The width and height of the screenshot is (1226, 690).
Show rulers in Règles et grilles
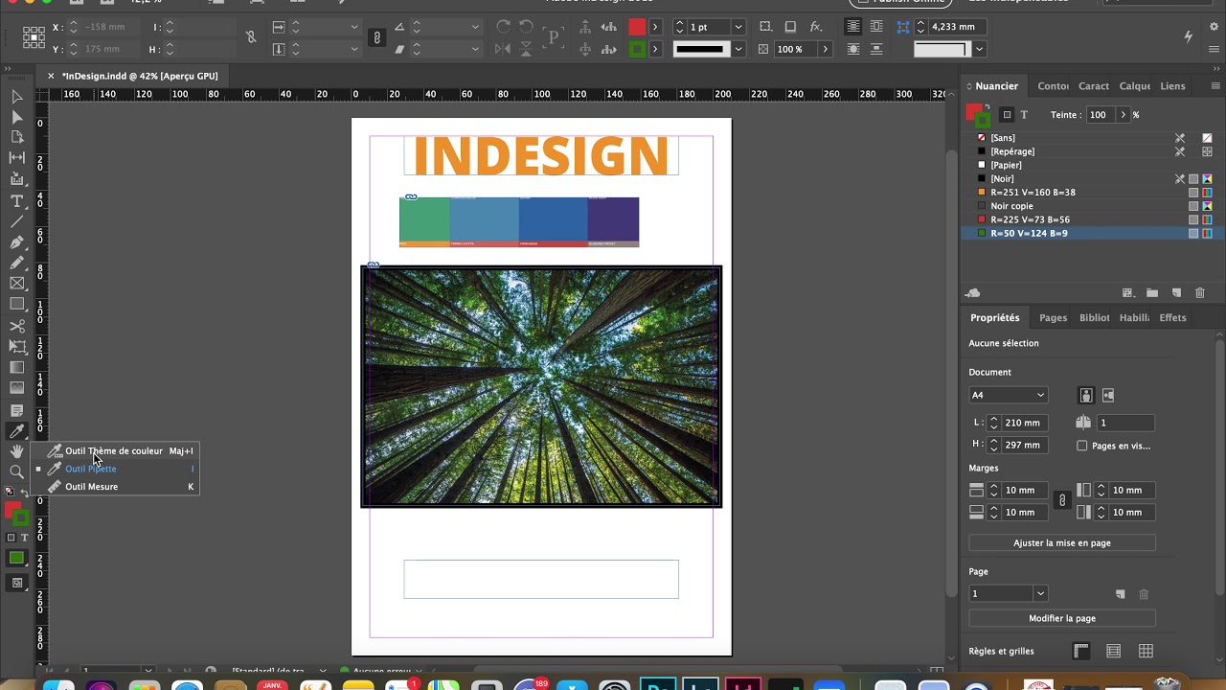tap(1081, 652)
